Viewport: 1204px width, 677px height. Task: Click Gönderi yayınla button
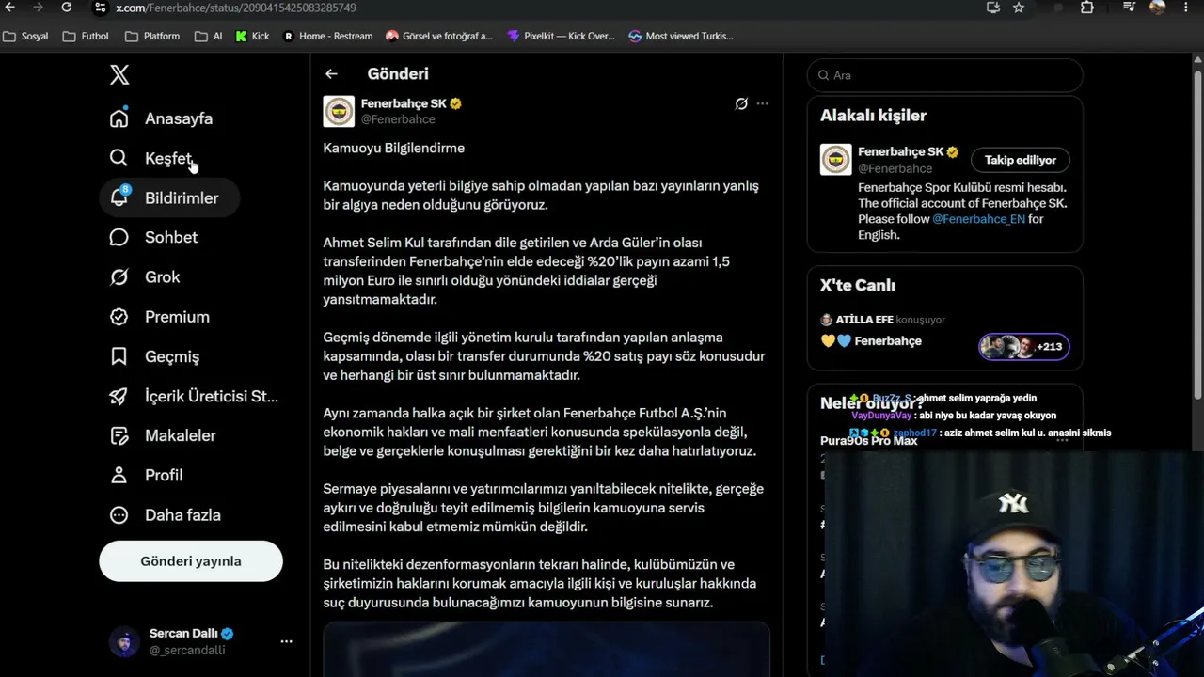[x=191, y=561]
